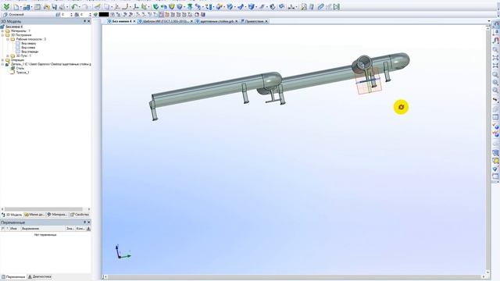Select the Без имени 4 root tree item
Image resolution: width=500 pixels, height=281 pixels.
pyautogui.click(x=14, y=27)
